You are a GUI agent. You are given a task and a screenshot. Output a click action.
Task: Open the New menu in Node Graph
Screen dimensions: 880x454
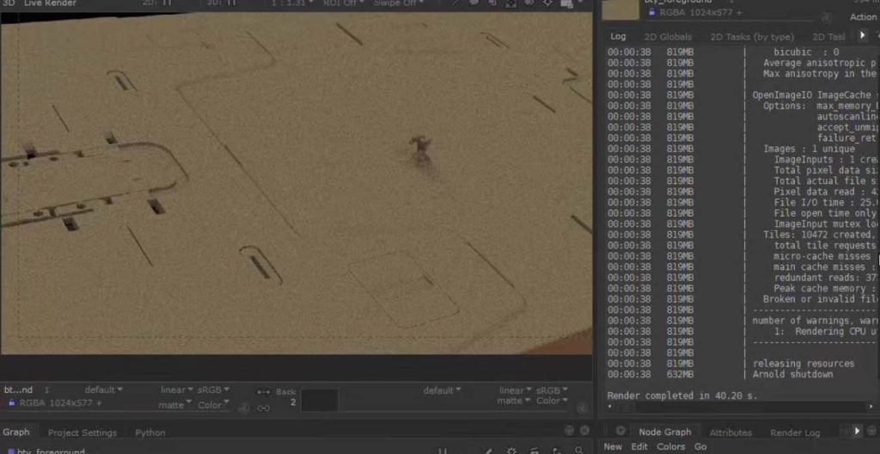pyautogui.click(x=613, y=447)
